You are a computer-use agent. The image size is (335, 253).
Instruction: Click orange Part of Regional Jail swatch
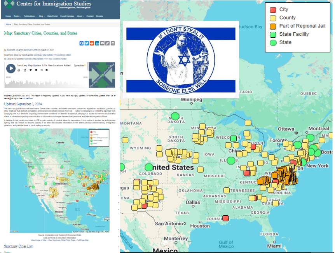tap(273, 26)
